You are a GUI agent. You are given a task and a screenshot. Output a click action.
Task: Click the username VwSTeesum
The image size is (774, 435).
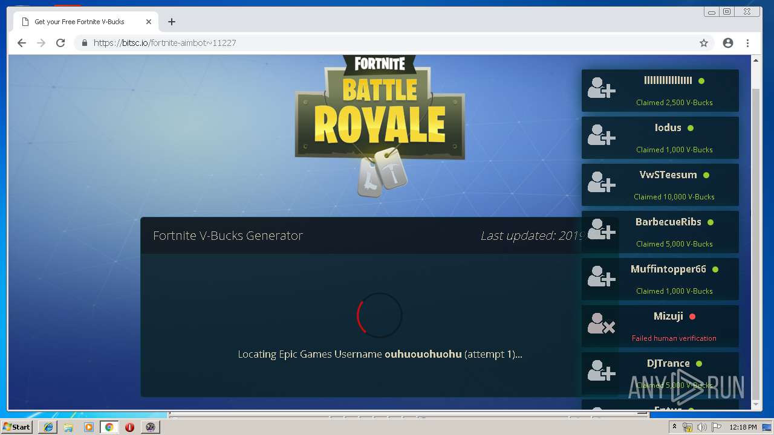[668, 175]
